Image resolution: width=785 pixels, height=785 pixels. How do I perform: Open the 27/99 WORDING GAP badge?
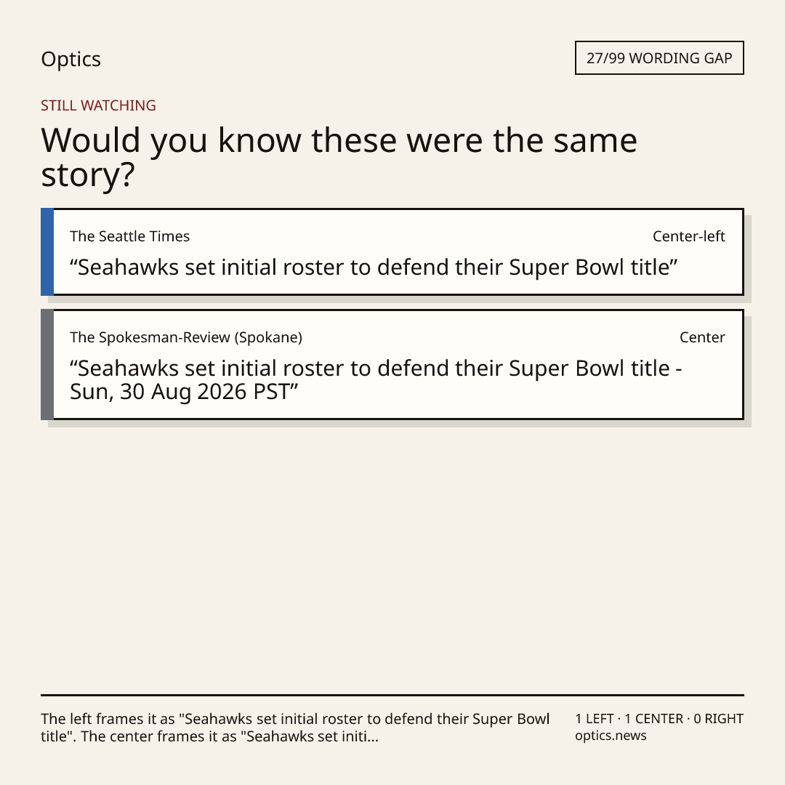coord(659,58)
